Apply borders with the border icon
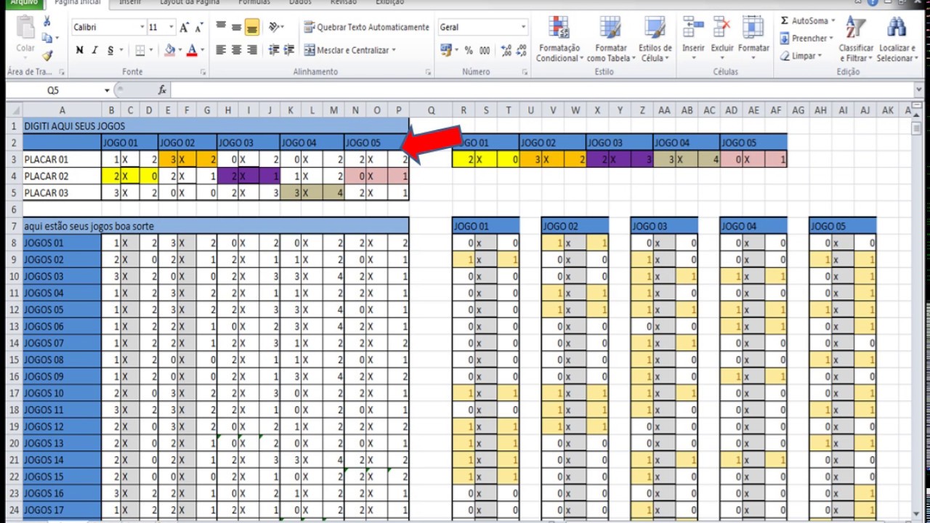The image size is (930, 523). click(140, 50)
